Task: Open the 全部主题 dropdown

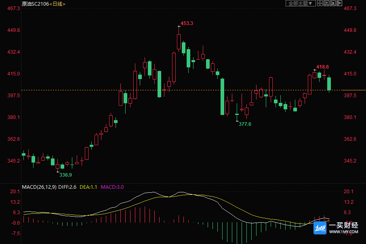Action: click(x=301, y=3)
